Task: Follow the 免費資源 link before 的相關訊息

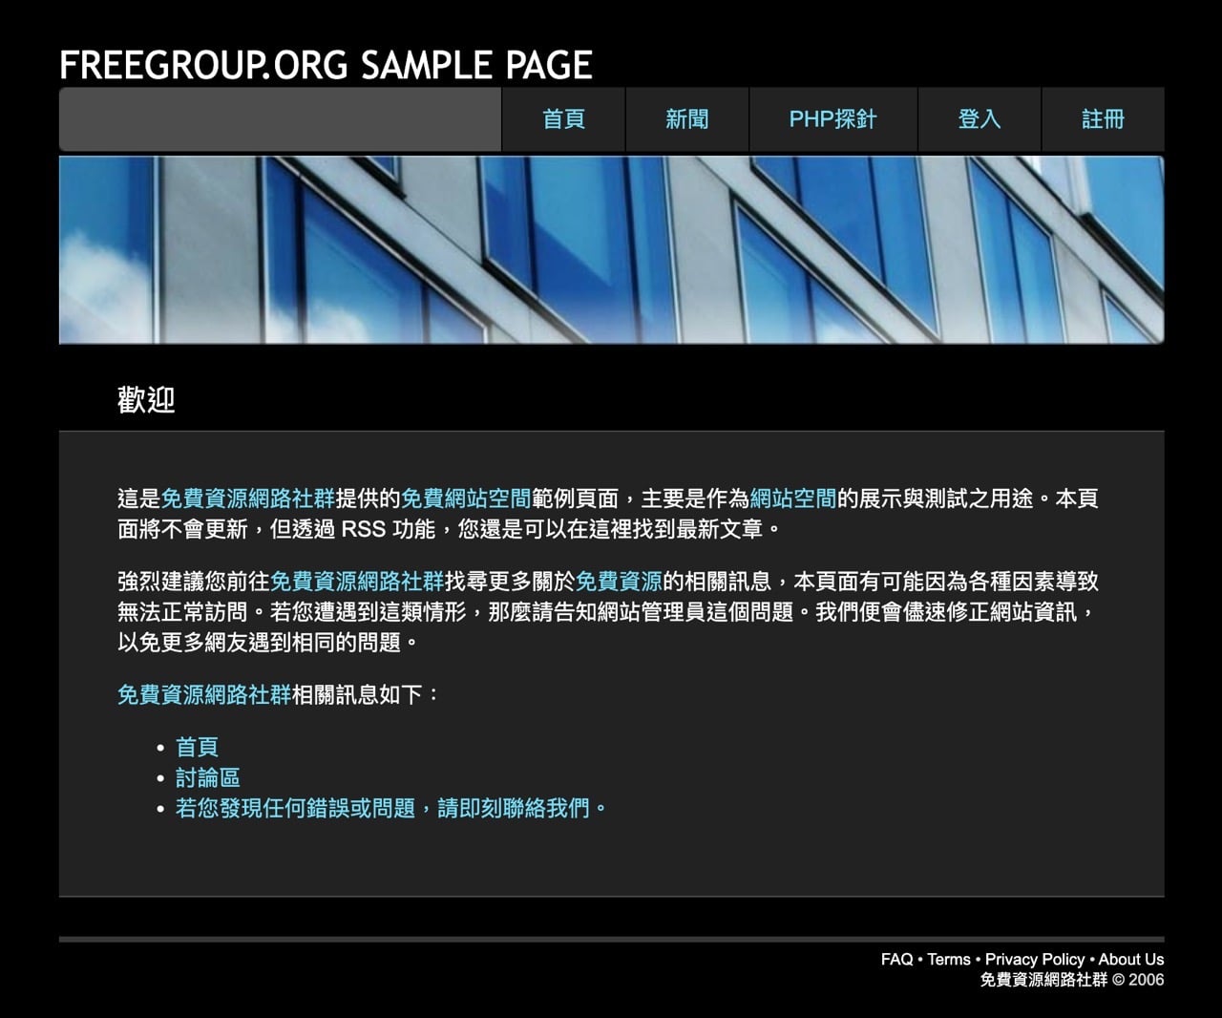Action: click(x=619, y=582)
